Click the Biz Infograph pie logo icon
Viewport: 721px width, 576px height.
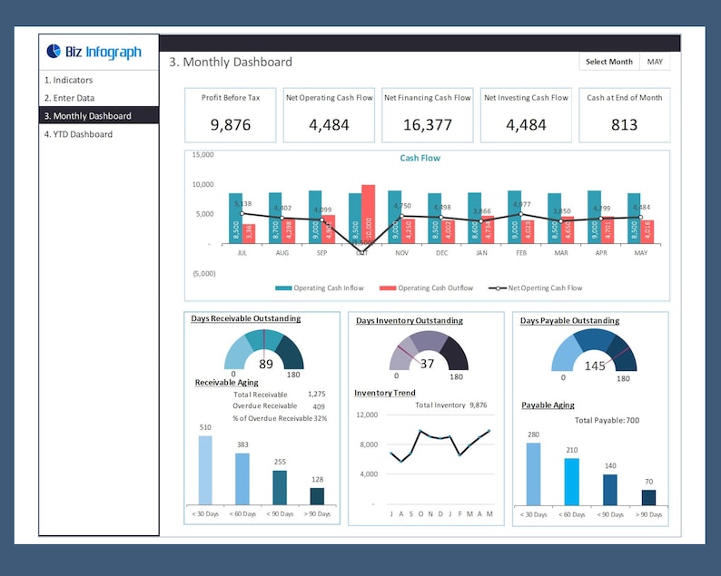point(54,51)
